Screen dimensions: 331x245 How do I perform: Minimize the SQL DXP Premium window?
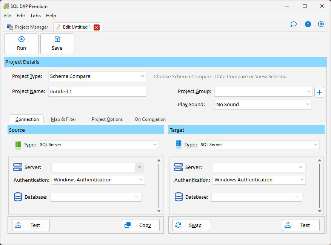pyautogui.click(x=287, y=6)
